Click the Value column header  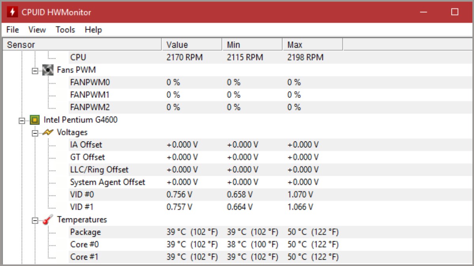coord(192,45)
